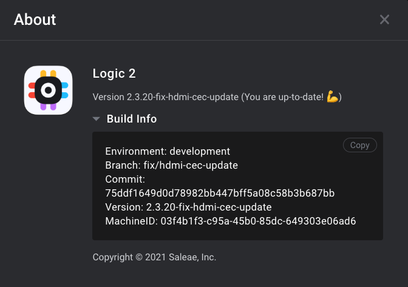Screen dimensions: 408x287
Task: Click the up-to-date version text
Action: (x=217, y=97)
